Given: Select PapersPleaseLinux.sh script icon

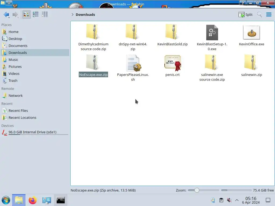Looking at the screenshot, I should (x=134, y=63).
